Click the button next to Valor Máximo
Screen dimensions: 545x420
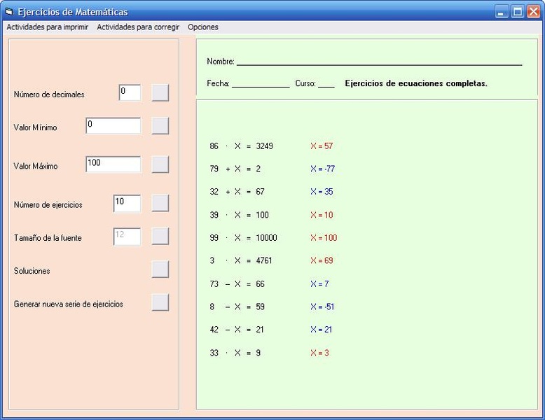tap(160, 164)
